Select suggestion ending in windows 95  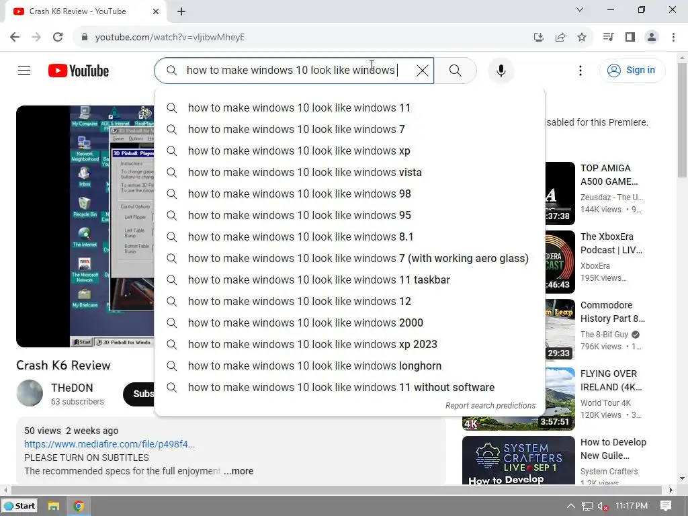349,215
